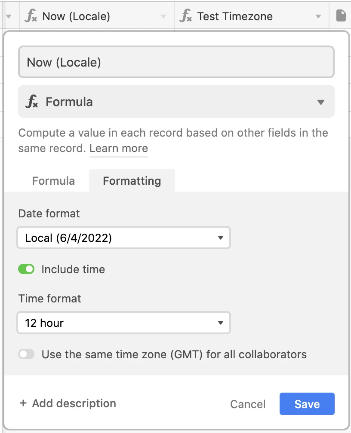Open the Date format Local dropdown
The width and height of the screenshot is (351, 433).
[x=123, y=238]
